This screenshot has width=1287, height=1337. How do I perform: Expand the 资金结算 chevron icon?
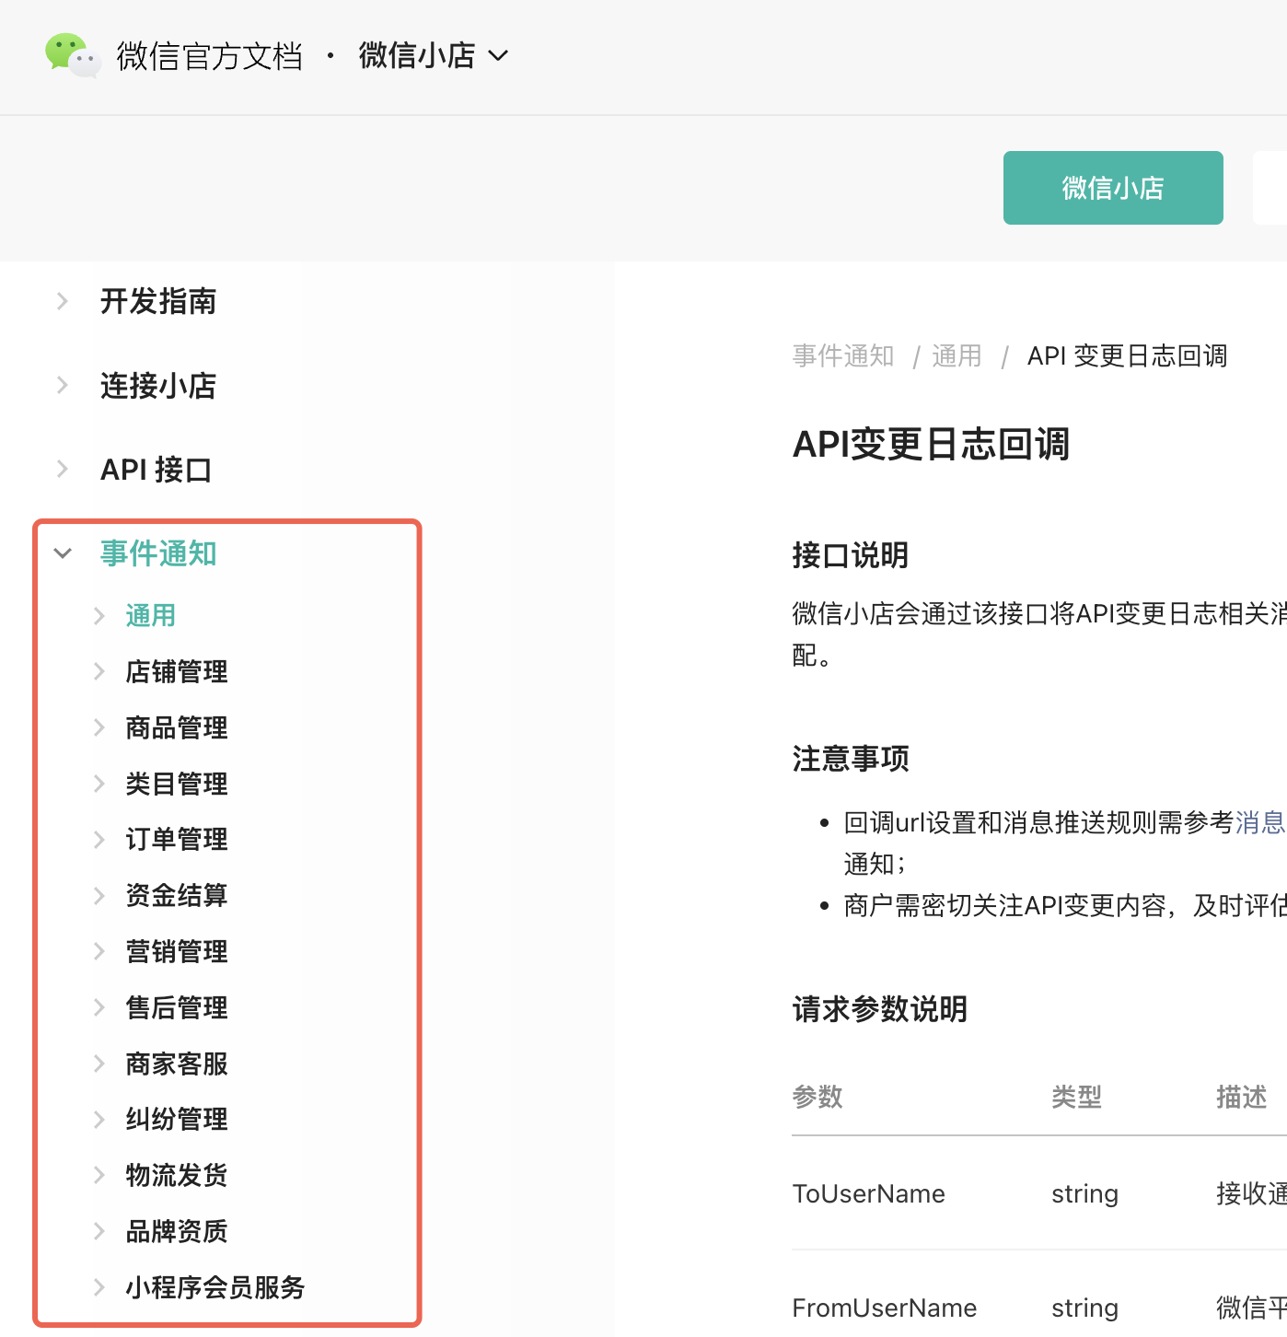[99, 896]
